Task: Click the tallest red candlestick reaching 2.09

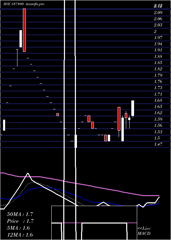Action: coord(24,30)
